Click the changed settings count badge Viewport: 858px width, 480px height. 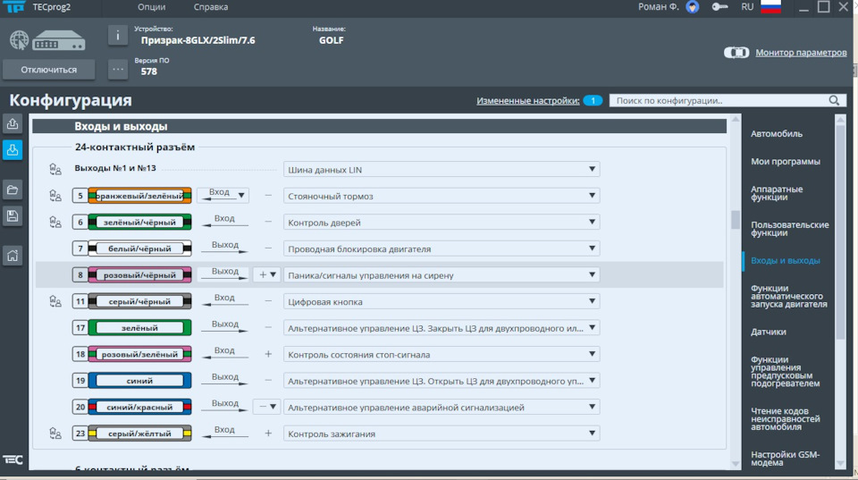593,101
